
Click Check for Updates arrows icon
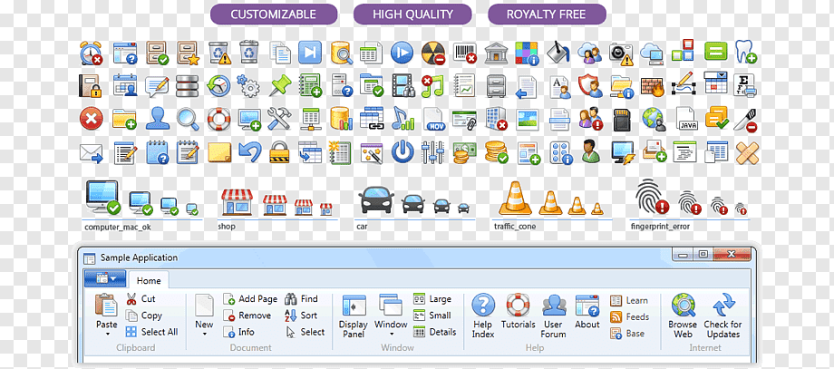pos(722,306)
